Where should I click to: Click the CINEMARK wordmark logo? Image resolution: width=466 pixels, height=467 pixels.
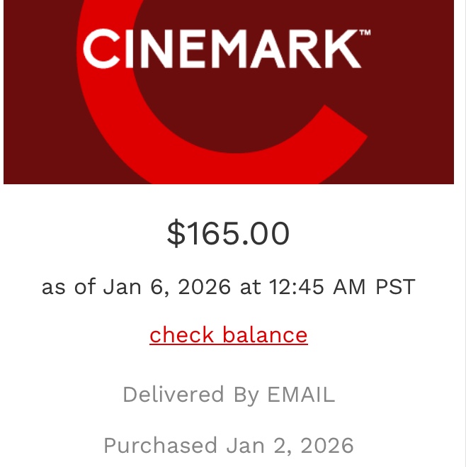click(222, 48)
